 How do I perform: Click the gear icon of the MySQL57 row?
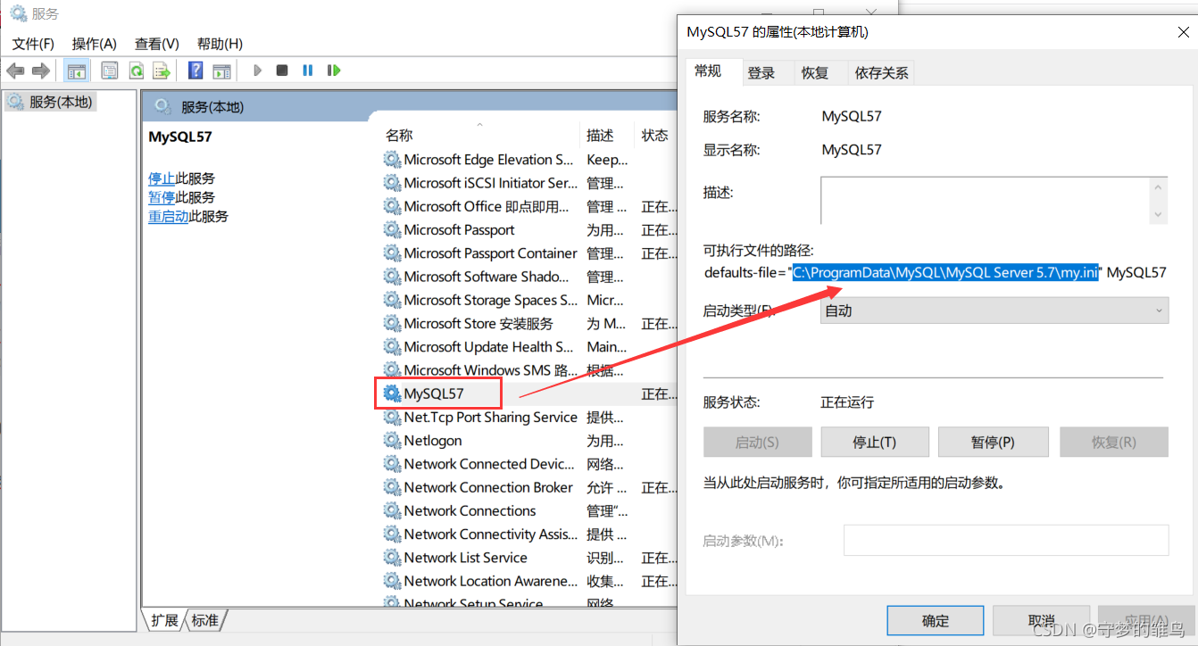392,393
